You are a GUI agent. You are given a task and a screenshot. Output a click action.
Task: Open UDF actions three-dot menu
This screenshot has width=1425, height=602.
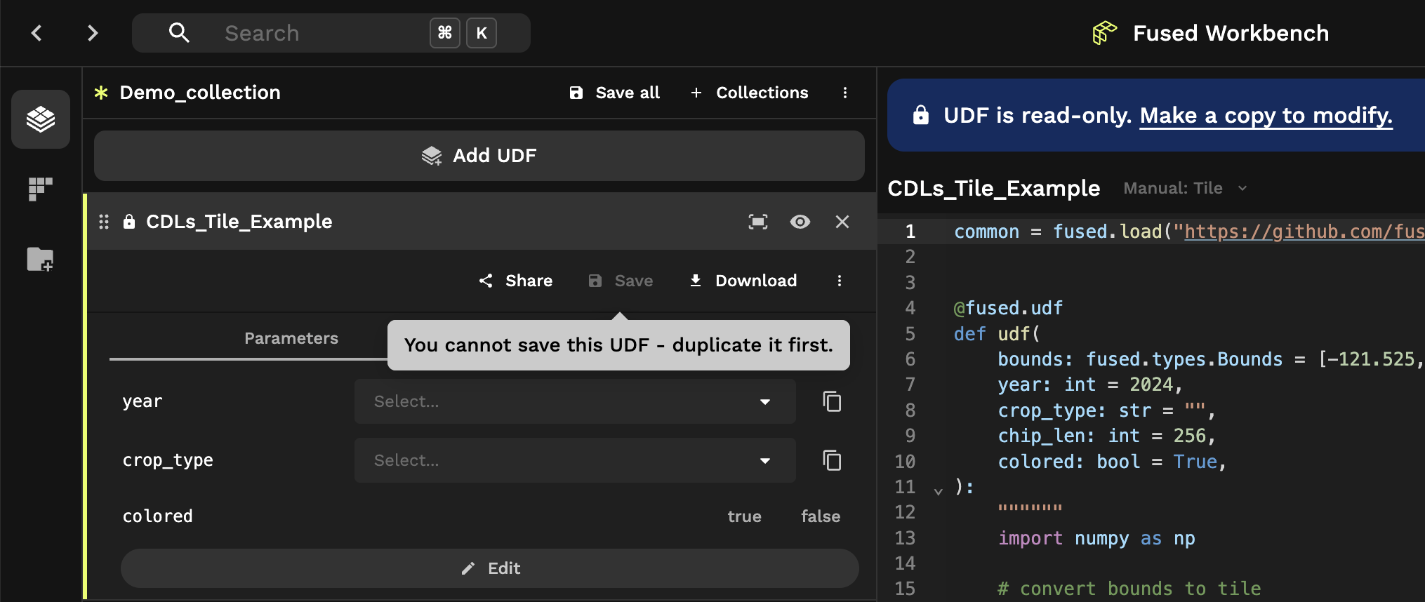(839, 281)
